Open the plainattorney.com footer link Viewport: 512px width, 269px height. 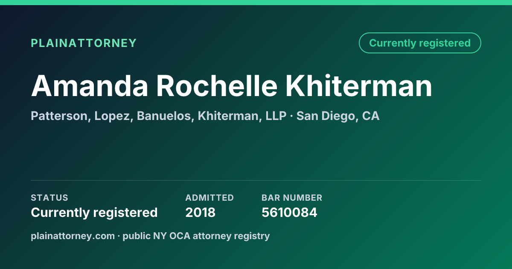tap(73, 236)
